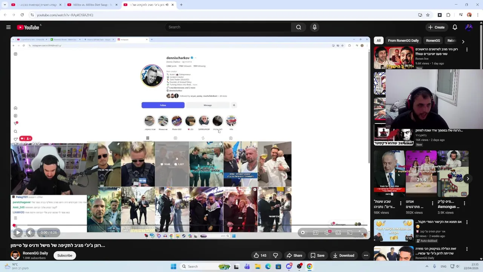Open options for the 592K views Short
The image size is (483, 272).
[432, 203]
